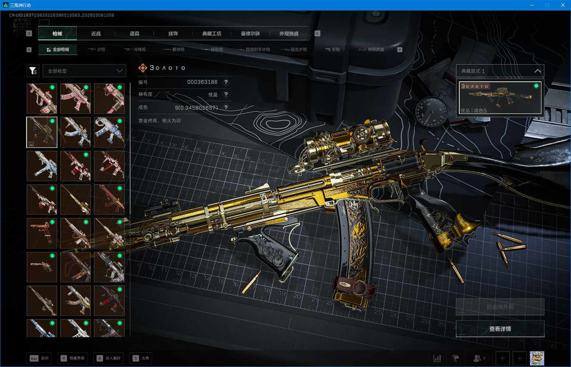Switch to the 枪械 tab
The height and width of the screenshot is (367, 571).
[x=57, y=33]
